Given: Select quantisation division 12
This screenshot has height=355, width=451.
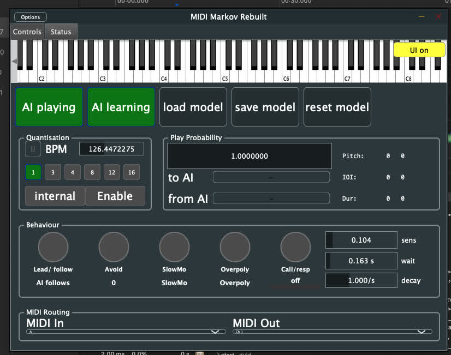Looking at the screenshot, I should click(x=112, y=172).
